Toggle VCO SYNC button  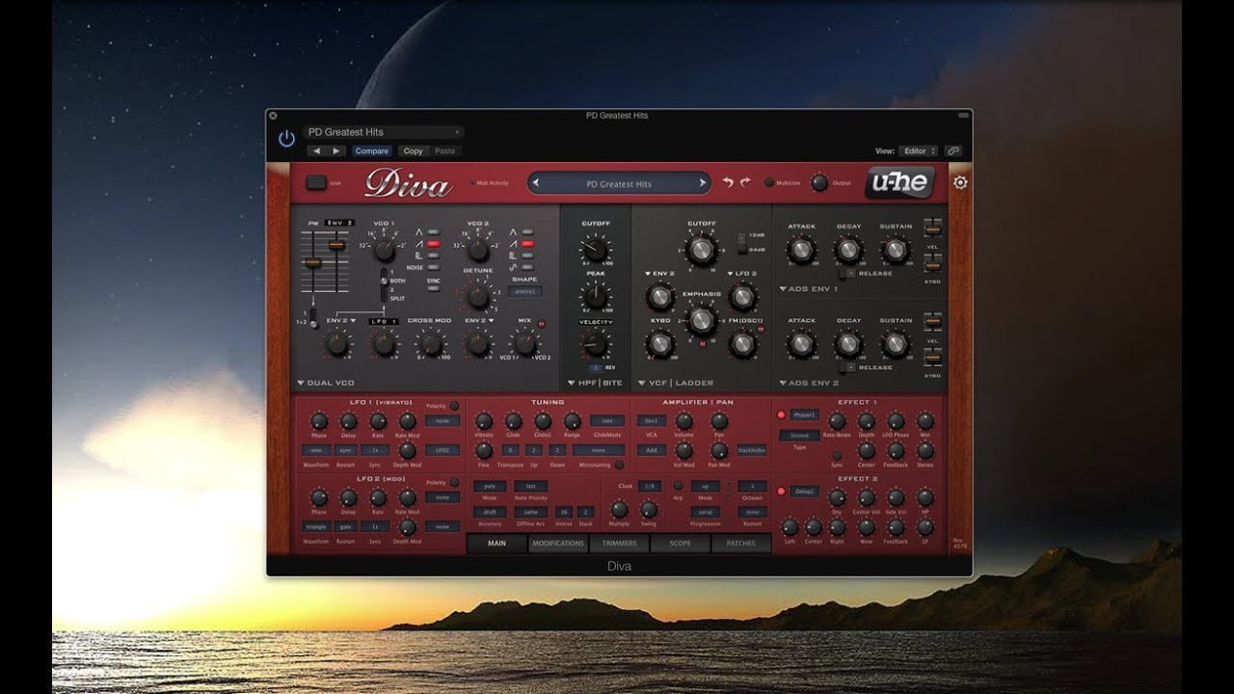pos(433,288)
